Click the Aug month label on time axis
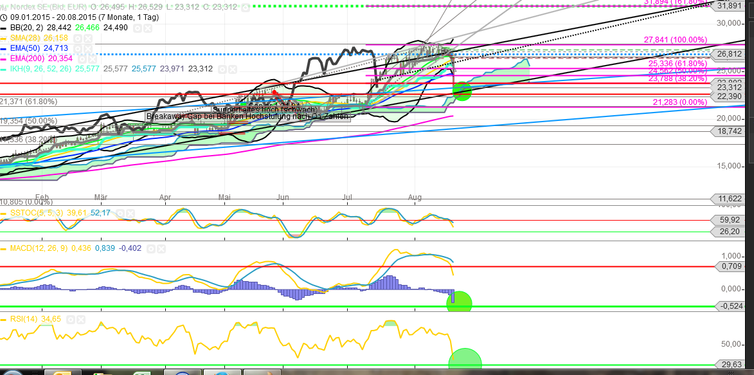Viewport: 754px width, 375px height. tap(415, 197)
